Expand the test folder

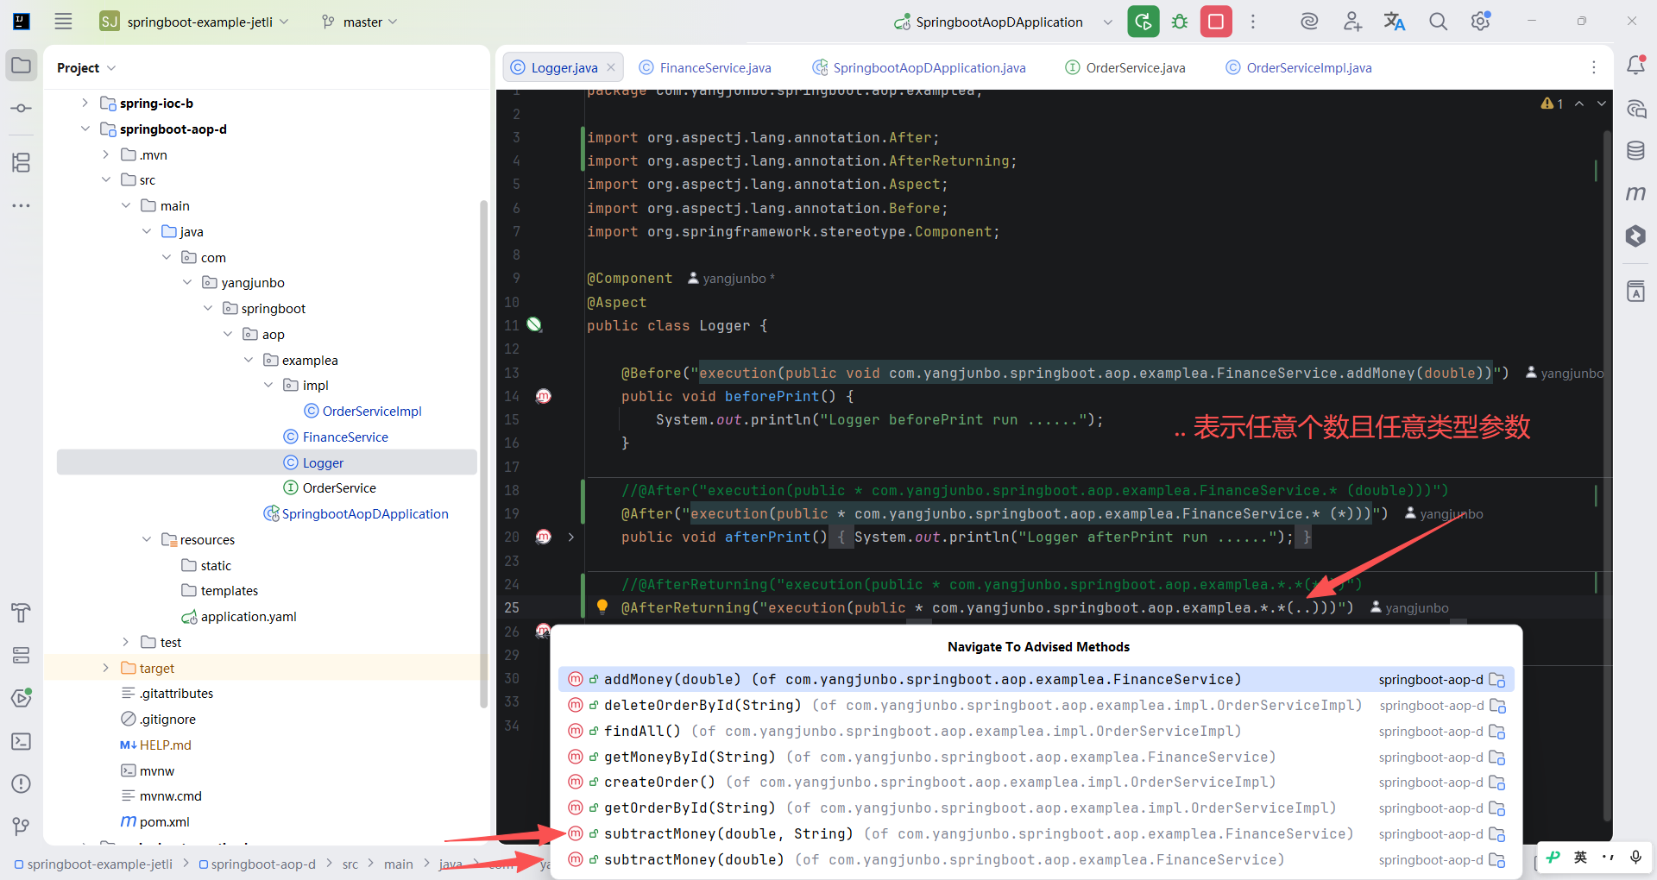pos(126,642)
